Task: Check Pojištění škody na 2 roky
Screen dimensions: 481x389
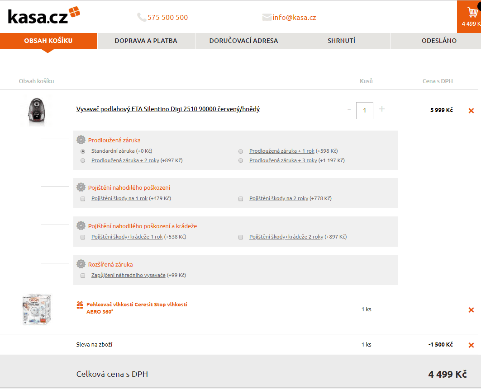Action: [241, 199]
